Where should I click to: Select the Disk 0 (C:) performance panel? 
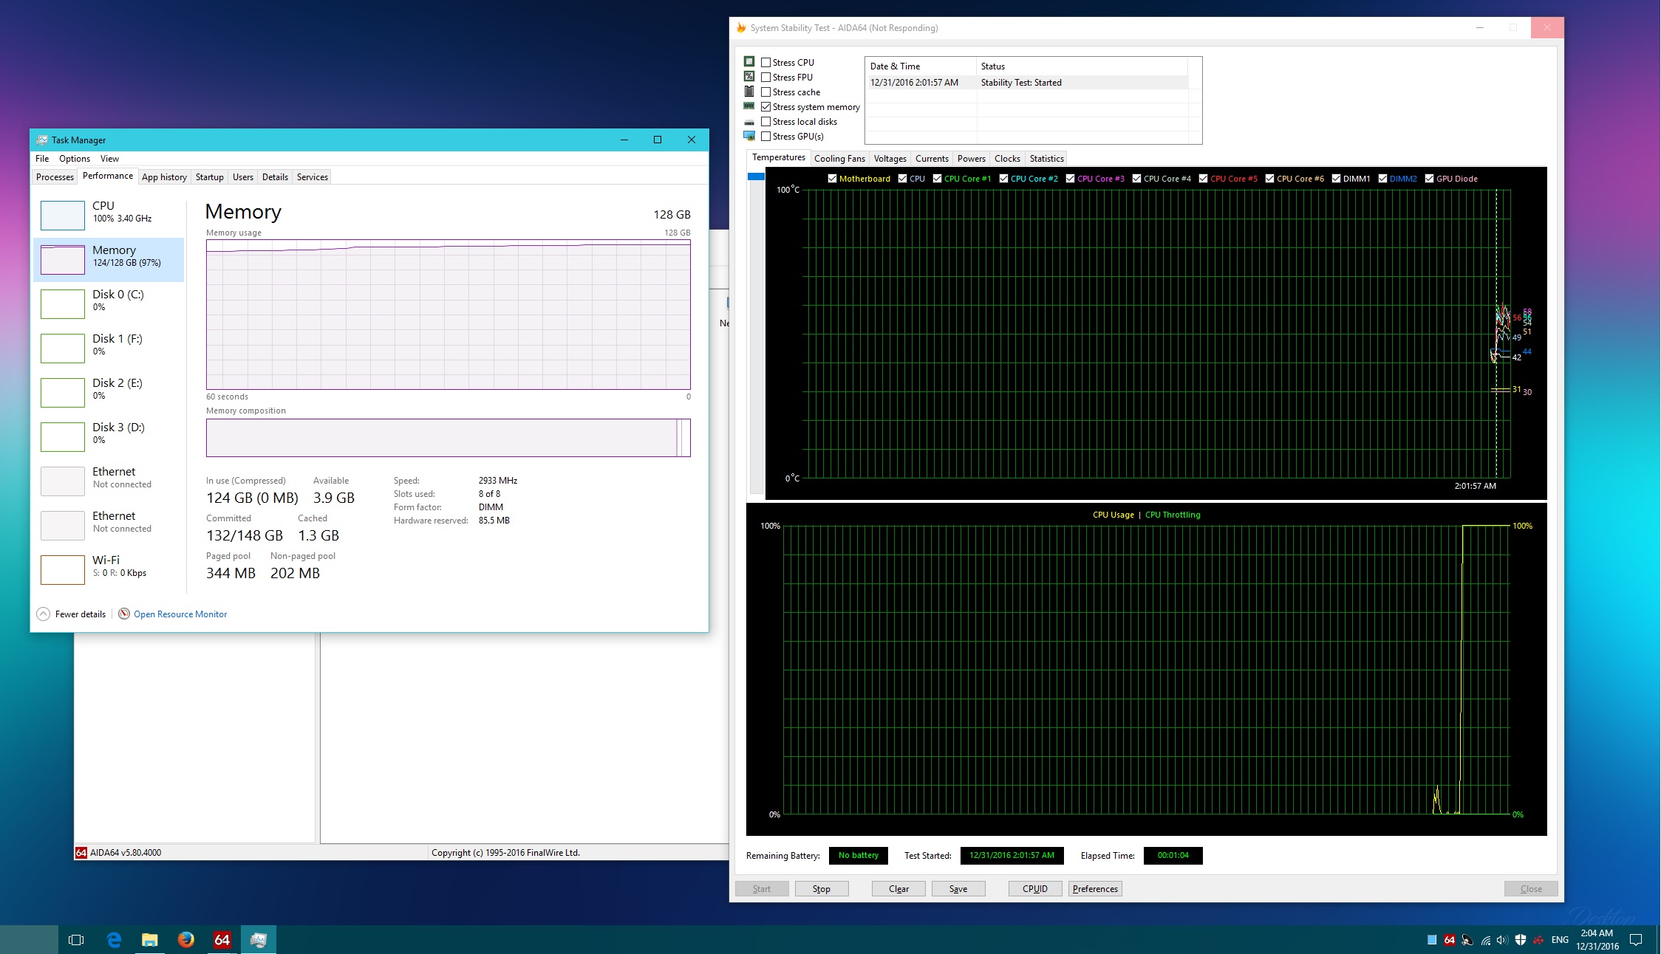tap(109, 303)
